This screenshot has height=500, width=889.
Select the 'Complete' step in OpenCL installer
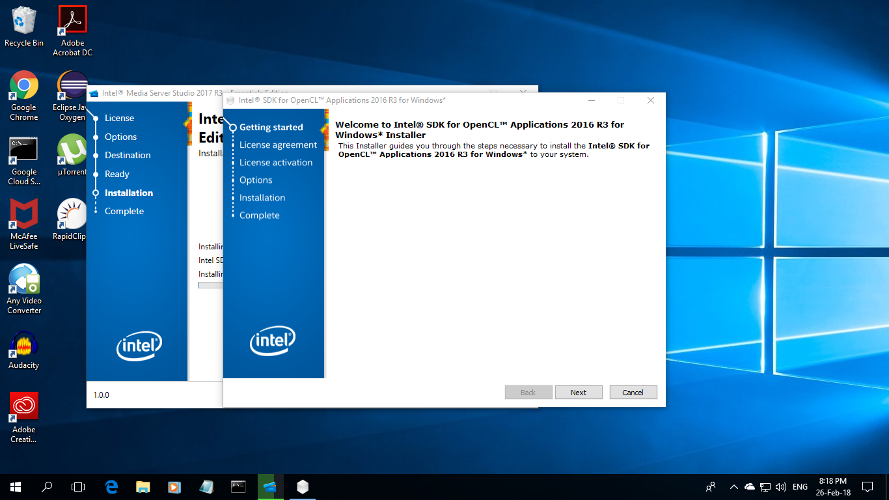259,215
